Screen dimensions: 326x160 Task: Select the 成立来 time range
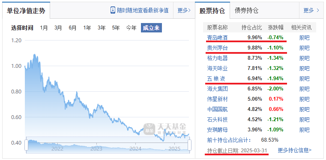tap(151, 28)
